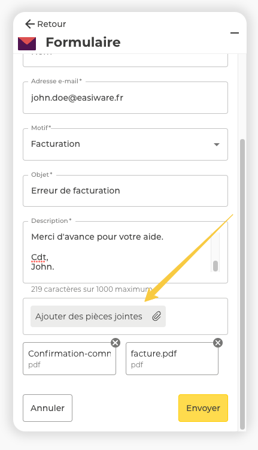
Task: Click the Ajouter des pièces jointes button
Action: (x=98, y=316)
